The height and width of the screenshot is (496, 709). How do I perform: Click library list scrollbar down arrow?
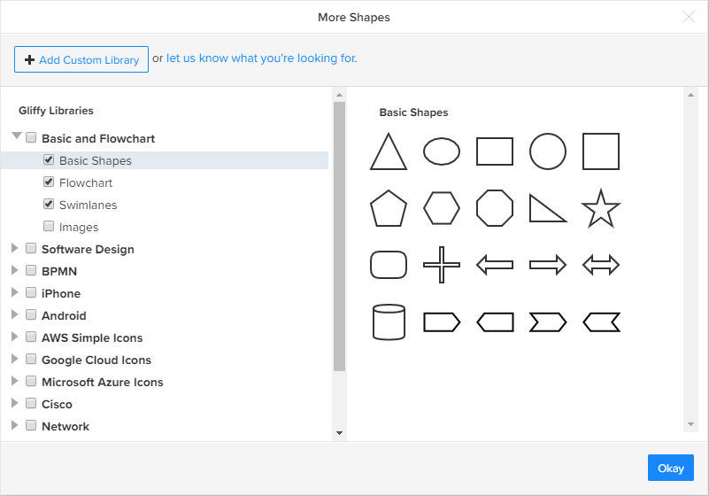pos(339,433)
